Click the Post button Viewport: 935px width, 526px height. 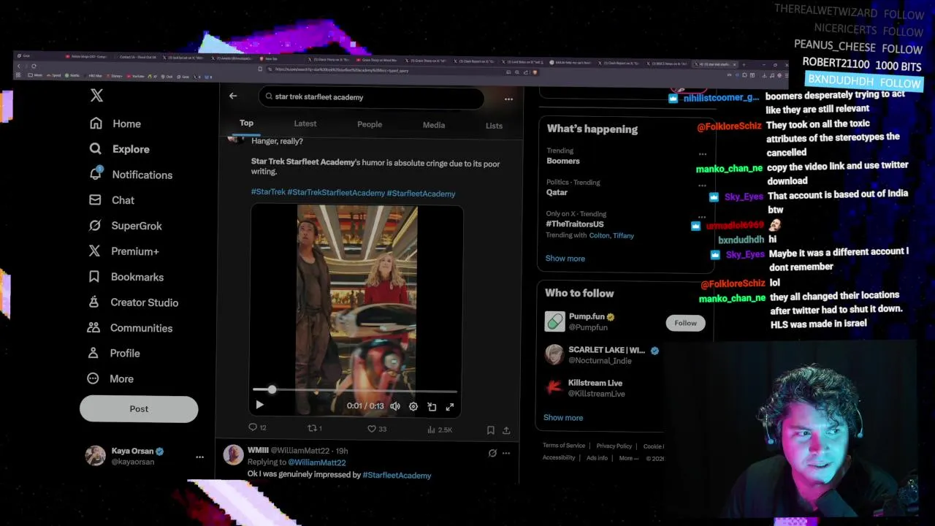(x=139, y=409)
